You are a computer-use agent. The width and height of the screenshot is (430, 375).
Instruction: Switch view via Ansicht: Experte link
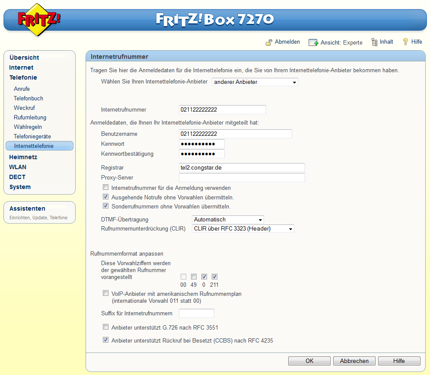tap(341, 42)
